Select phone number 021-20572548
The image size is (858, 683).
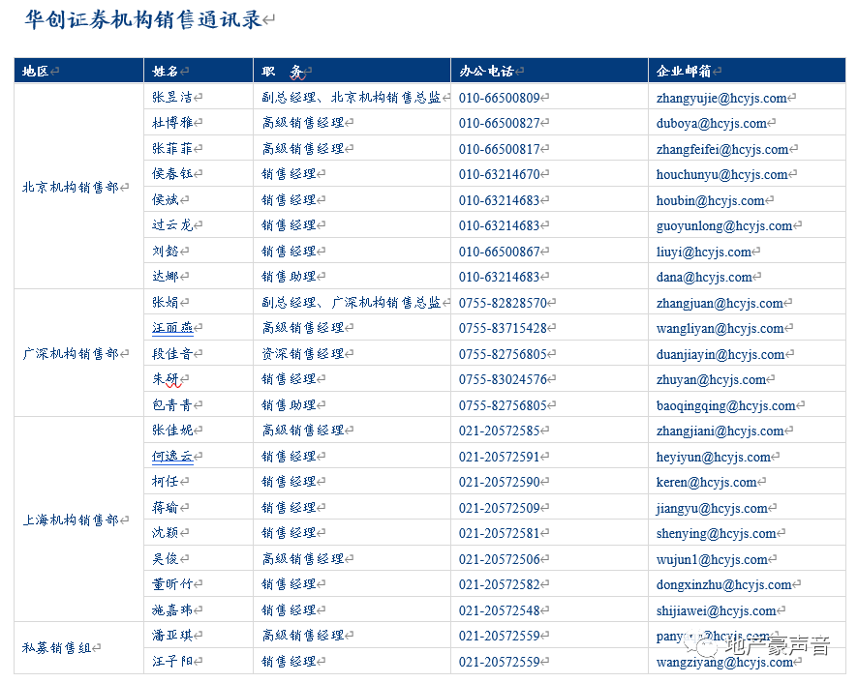(x=500, y=610)
